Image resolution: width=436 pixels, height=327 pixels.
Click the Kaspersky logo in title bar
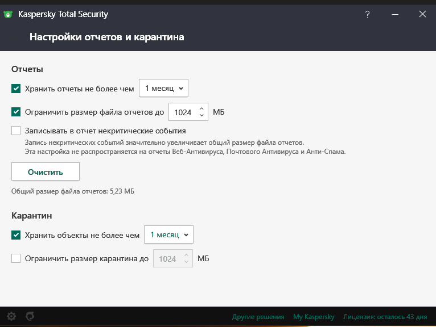[8, 14]
